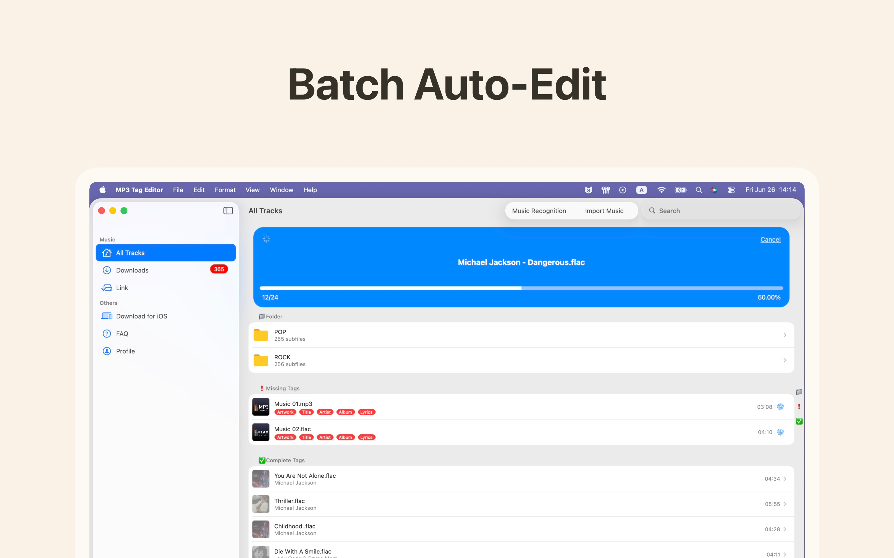
Task: Jump to Missing Tags via red exclamation index
Action: tap(799, 407)
